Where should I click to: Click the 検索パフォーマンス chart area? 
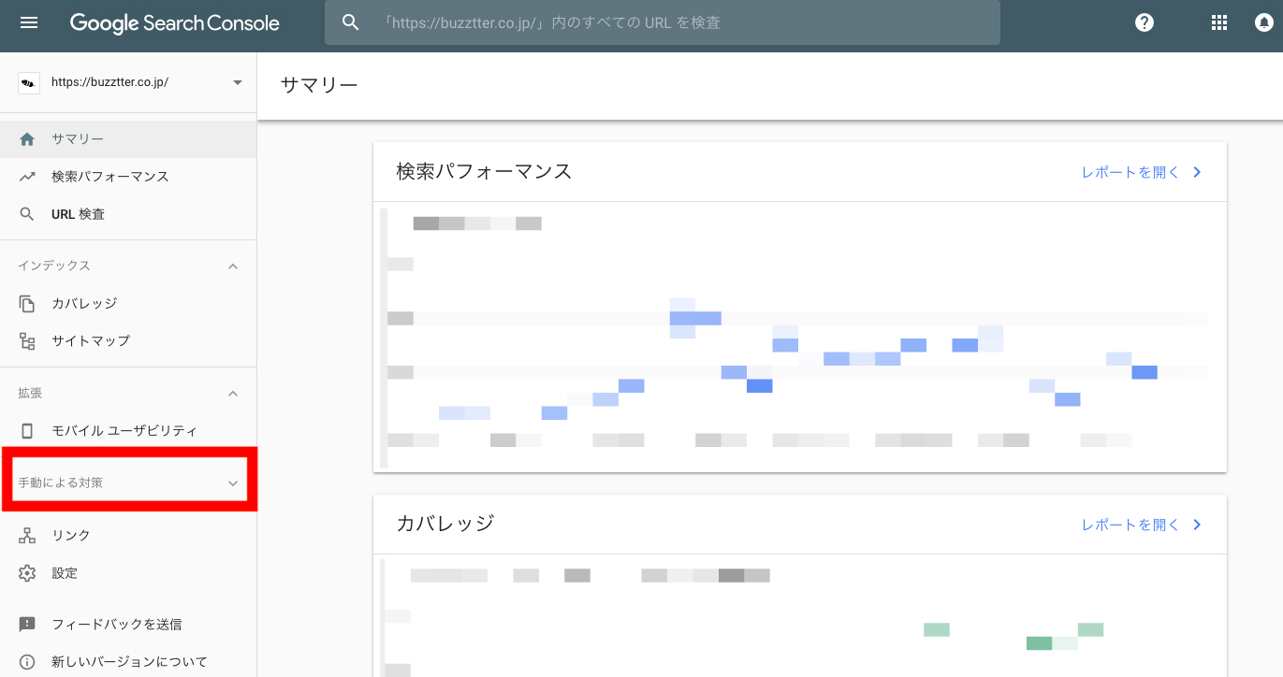click(x=800, y=337)
